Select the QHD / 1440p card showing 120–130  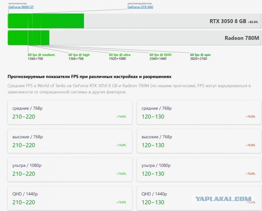point(199,198)
